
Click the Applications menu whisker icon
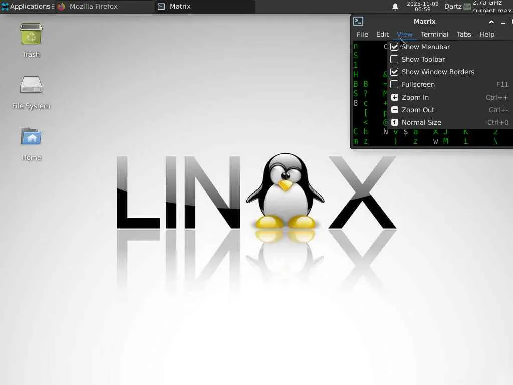pos(5,6)
